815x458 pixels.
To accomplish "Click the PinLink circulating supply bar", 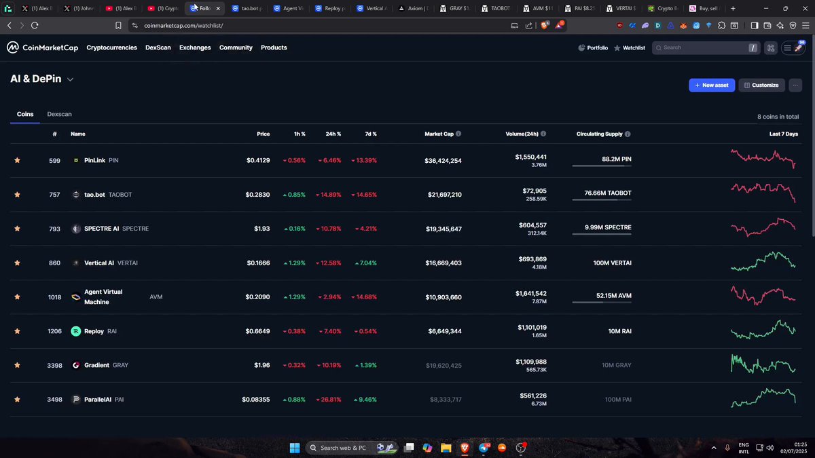I will pyautogui.click(x=602, y=166).
